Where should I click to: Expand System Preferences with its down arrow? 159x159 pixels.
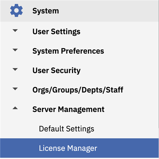click(15, 50)
